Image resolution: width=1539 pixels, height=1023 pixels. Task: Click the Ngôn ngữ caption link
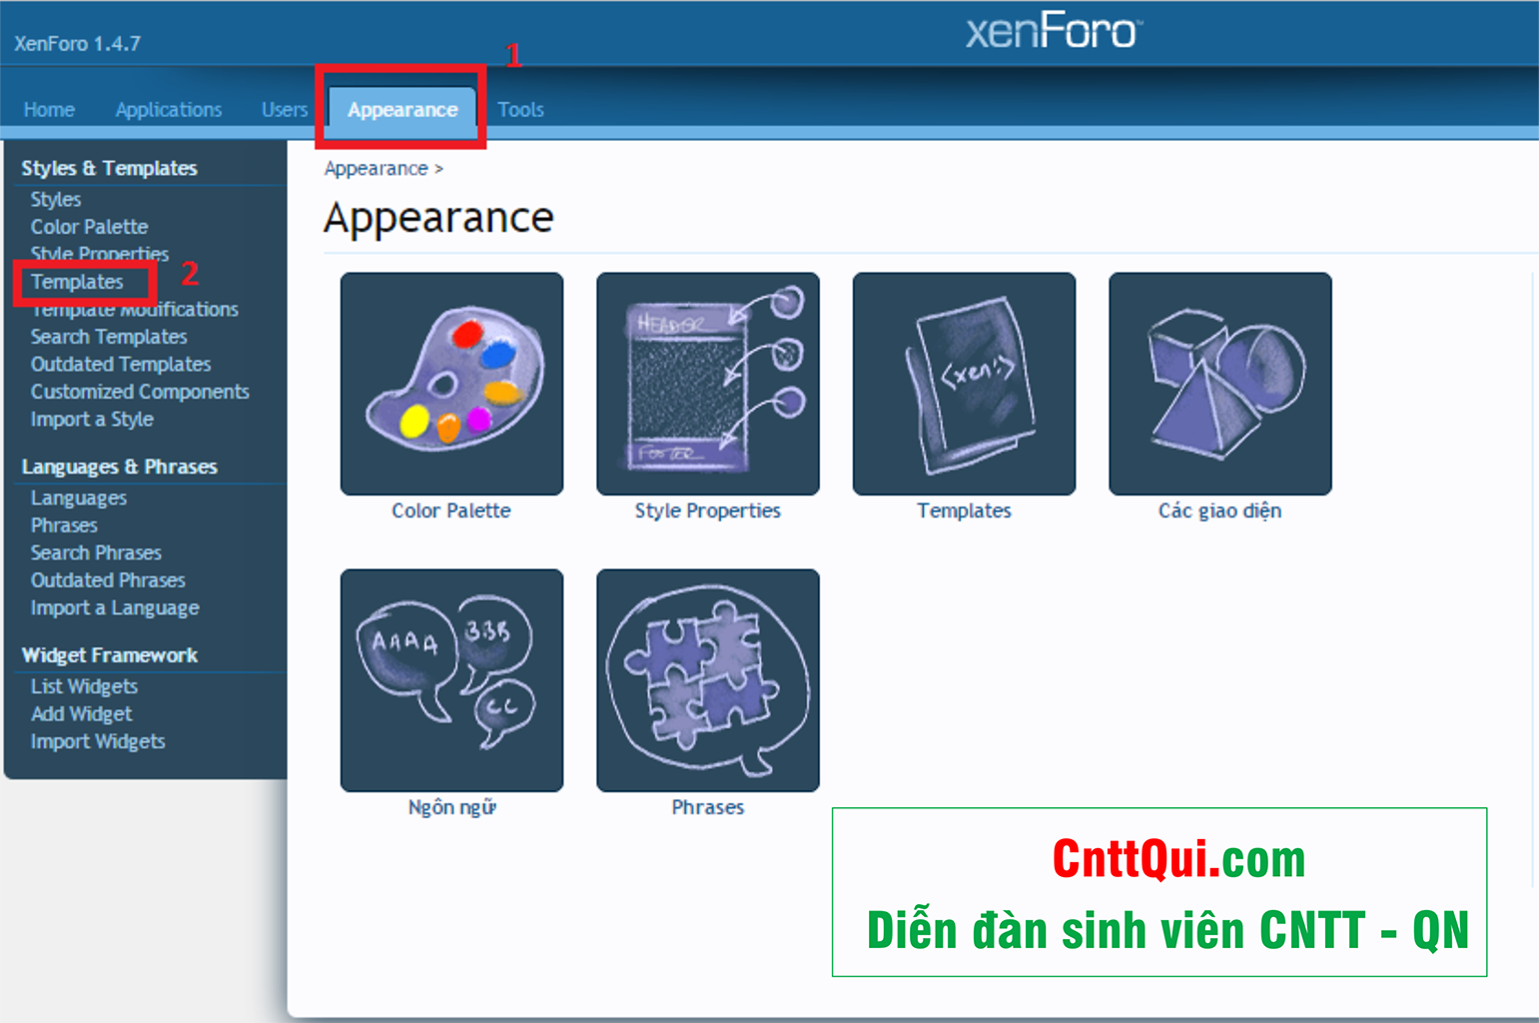451,807
